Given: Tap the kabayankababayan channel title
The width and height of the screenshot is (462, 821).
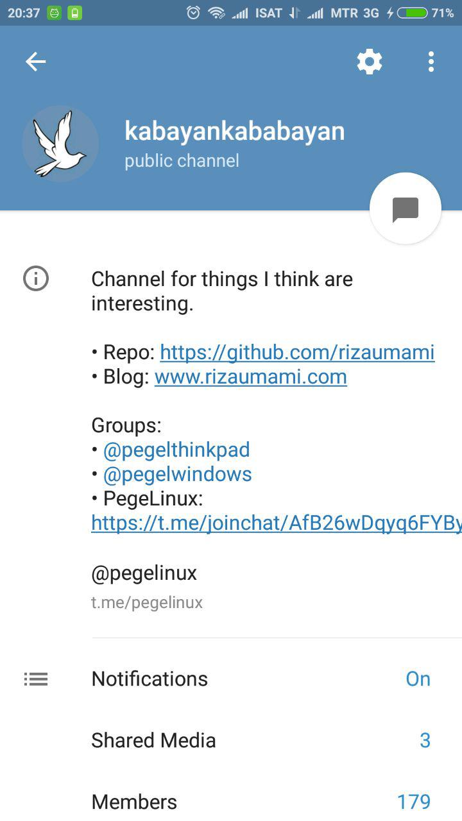Looking at the screenshot, I should tap(235, 131).
